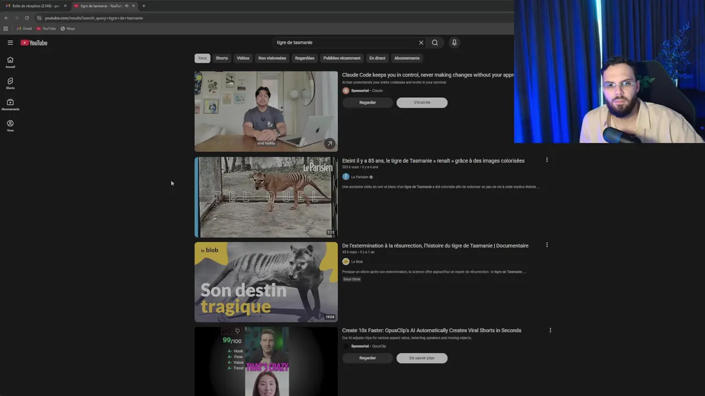Open the Claude Code ad thumbnail

point(266,111)
